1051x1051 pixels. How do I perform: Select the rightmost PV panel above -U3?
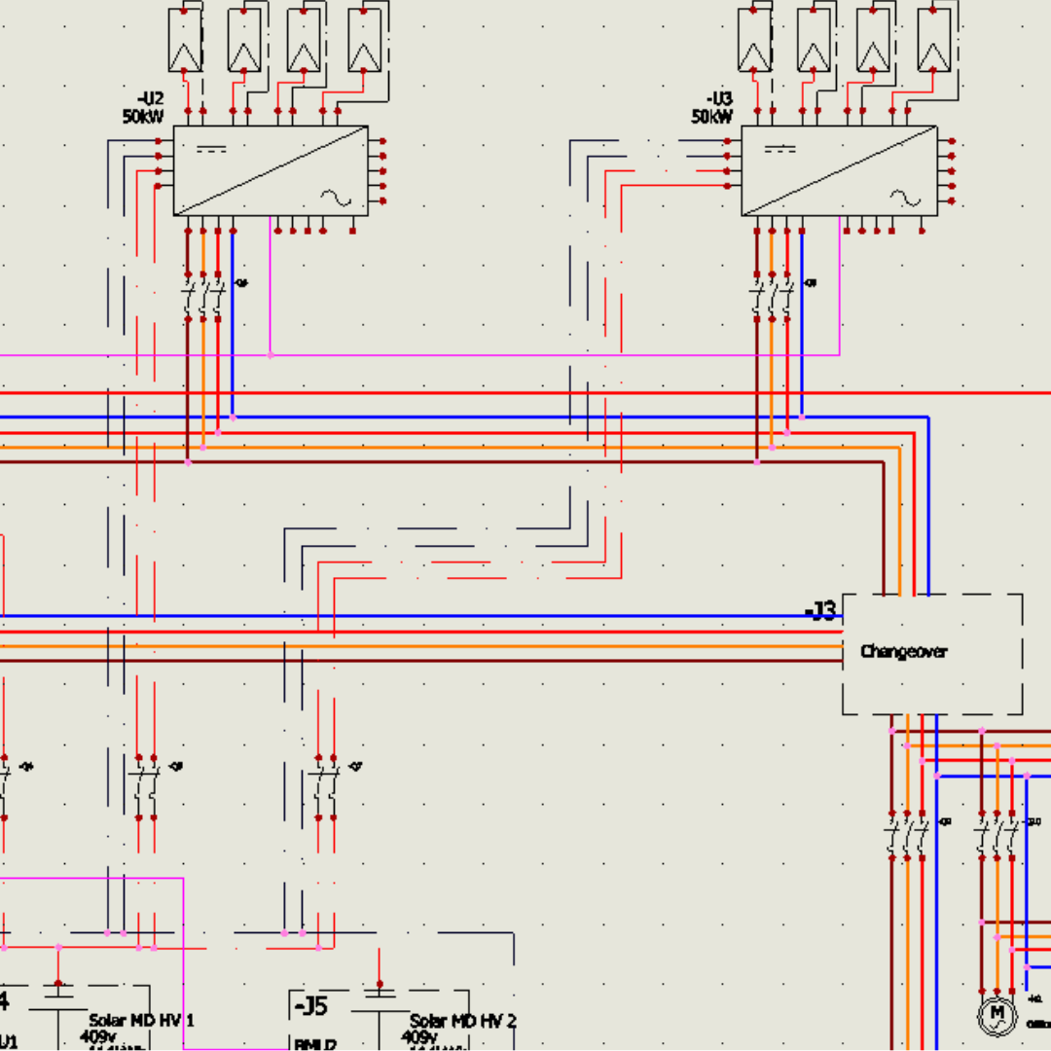[x=933, y=40]
